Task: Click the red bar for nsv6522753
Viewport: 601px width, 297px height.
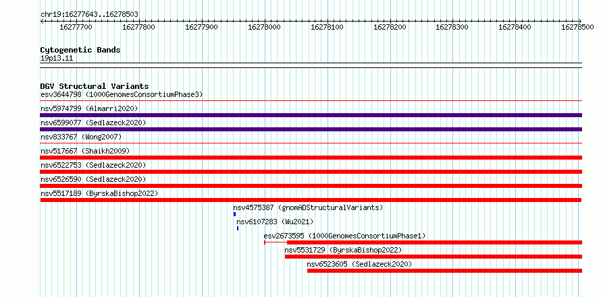Action: (x=311, y=172)
